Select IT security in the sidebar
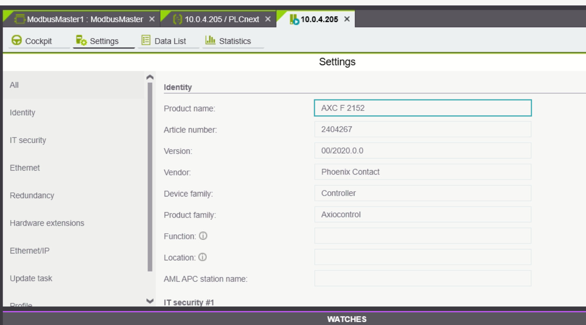586x325 pixels. pyautogui.click(x=28, y=140)
